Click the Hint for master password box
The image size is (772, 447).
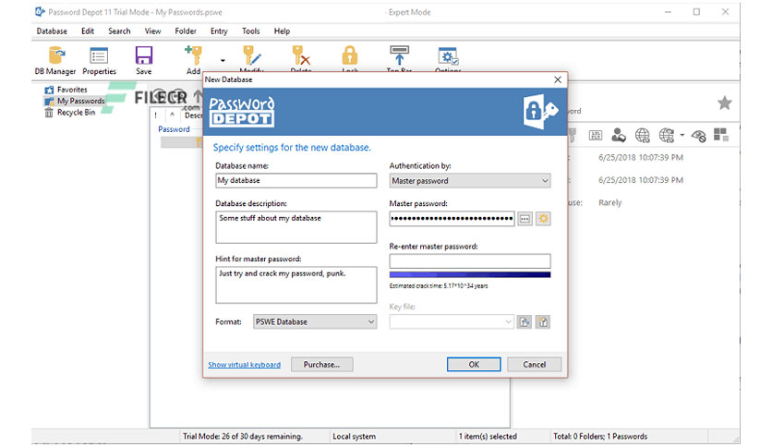[x=296, y=284]
